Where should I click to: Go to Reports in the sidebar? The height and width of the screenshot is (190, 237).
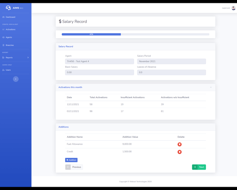pyautogui.click(x=9, y=58)
